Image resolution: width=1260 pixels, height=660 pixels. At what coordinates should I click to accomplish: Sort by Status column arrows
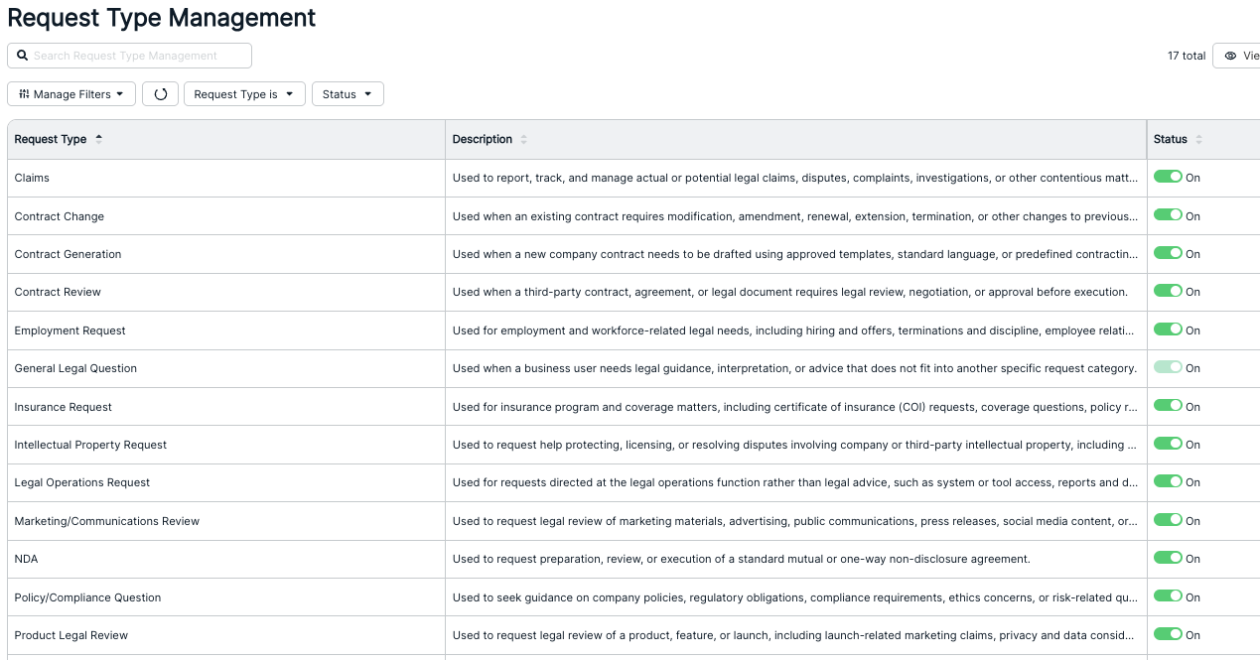coord(1198,140)
